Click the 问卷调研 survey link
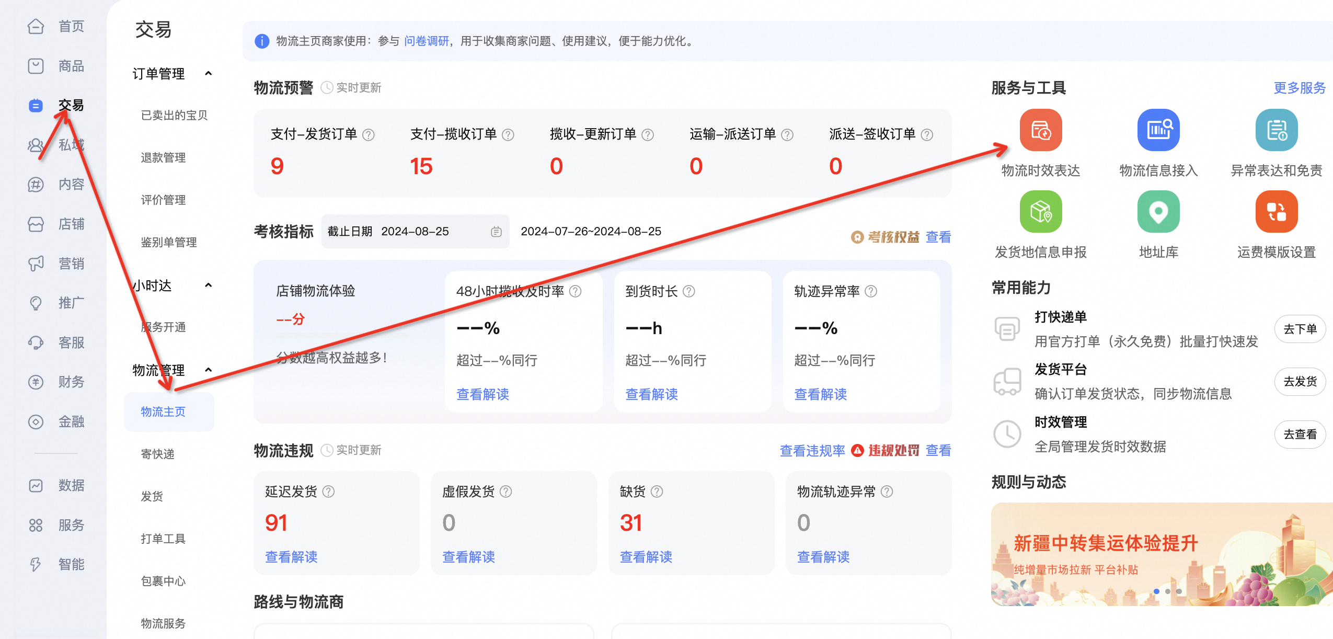The height and width of the screenshot is (639, 1333). (426, 41)
